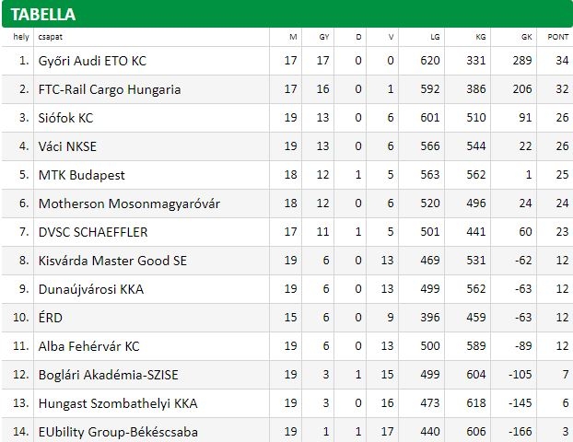This screenshot has width=573, height=442.
Task: Click the PONT column header
Action: 557,37
